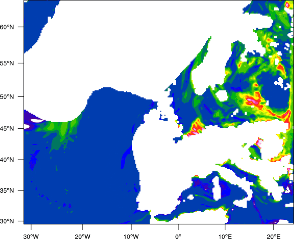Click the 20°W longitude label
Screen dimensions: 294x239
(x=83, y=236)
